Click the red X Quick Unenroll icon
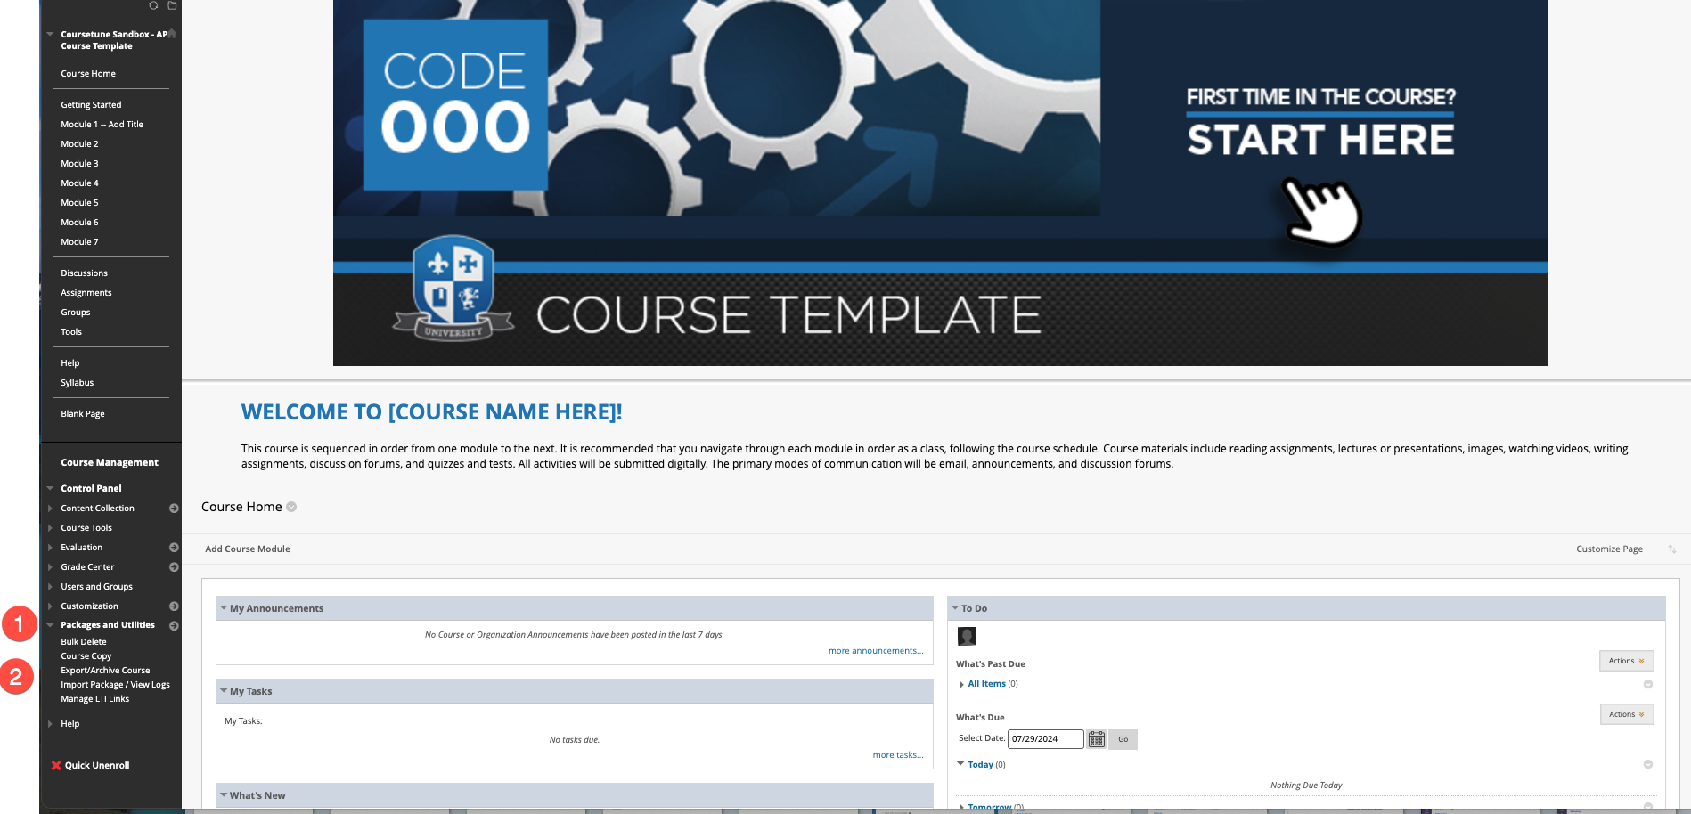This screenshot has width=1691, height=814. [x=56, y=766]
